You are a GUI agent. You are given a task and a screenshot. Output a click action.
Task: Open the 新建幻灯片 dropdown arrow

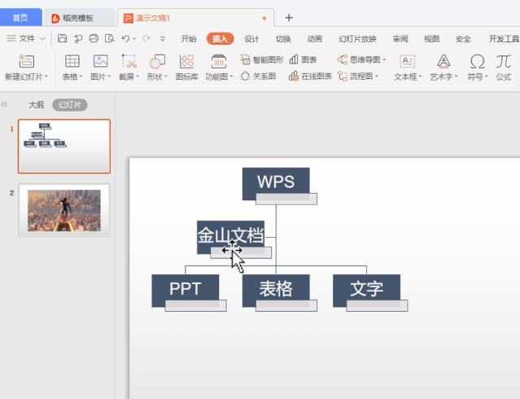tap(46, 77)
